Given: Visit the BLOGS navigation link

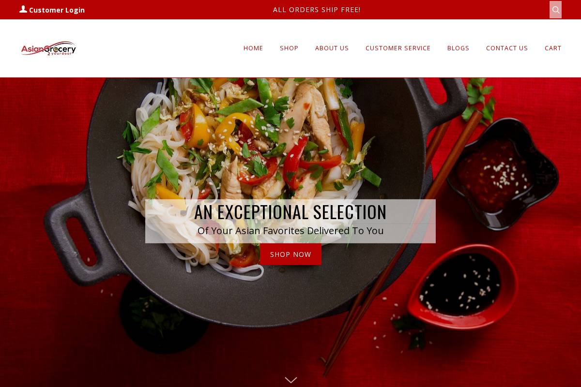Looking at the screenshot, I should pos(458,48).
